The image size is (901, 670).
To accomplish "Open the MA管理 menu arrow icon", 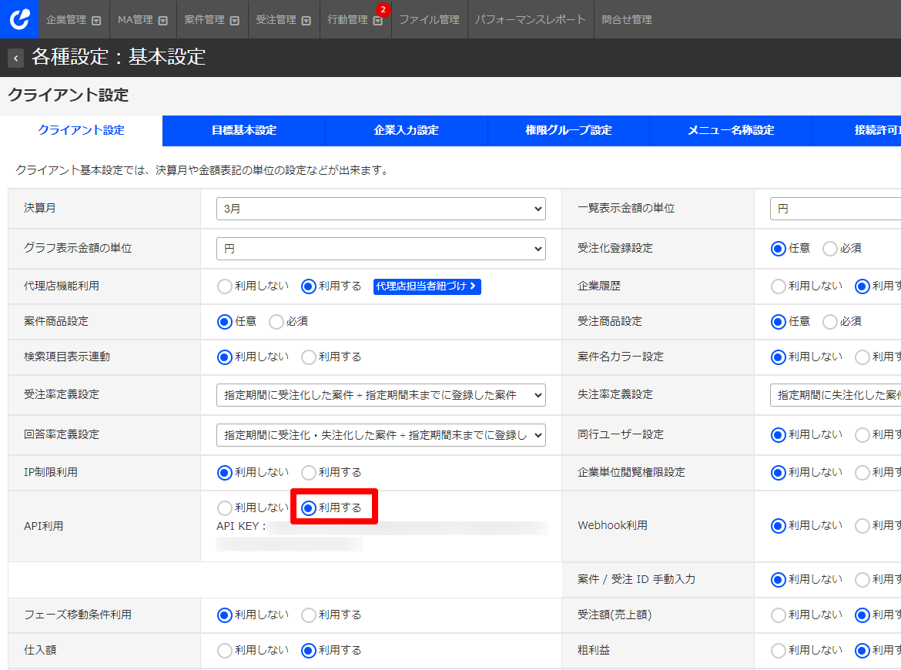I will (x=162, y=21).
